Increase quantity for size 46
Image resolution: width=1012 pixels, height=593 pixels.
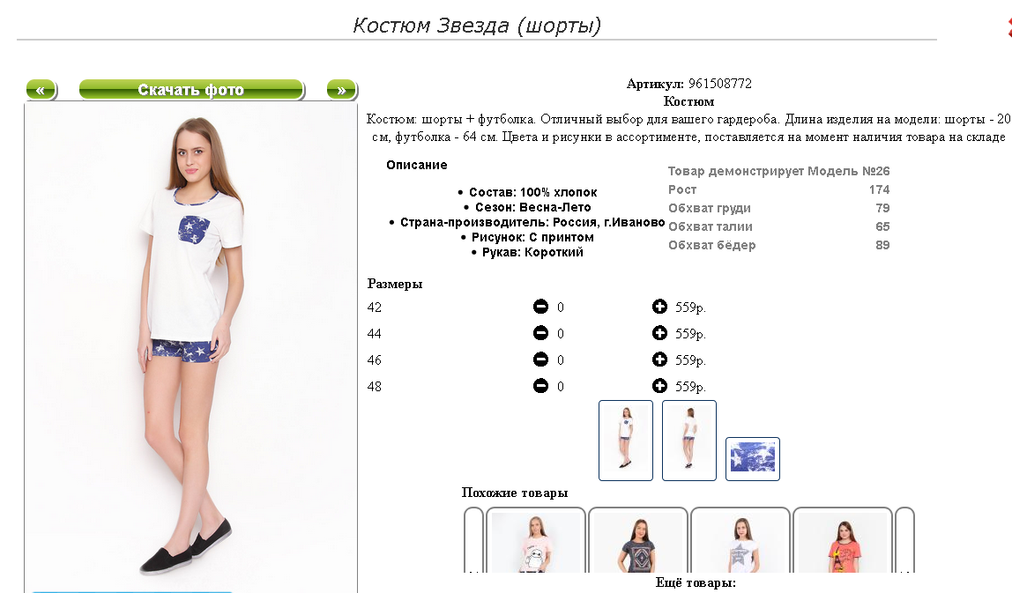659,360
